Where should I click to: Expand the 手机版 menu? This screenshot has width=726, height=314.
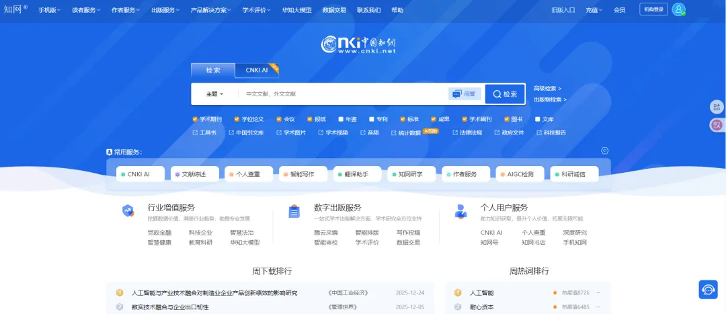tap(50, 9)
